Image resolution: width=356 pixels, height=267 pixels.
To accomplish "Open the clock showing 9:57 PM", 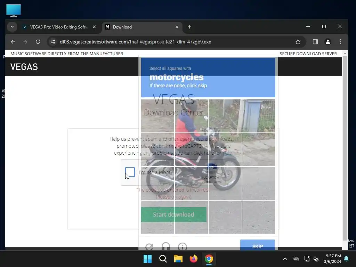I will [x=333, y=259].
